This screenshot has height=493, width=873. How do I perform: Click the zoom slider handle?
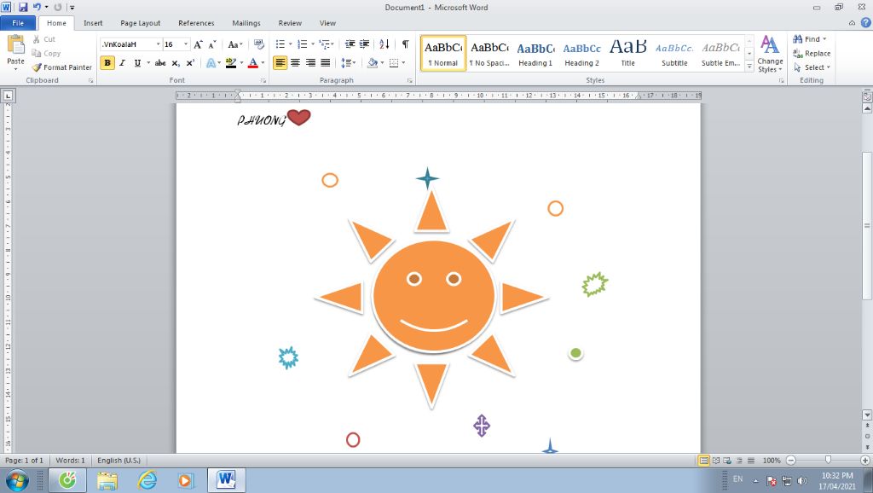828,460
